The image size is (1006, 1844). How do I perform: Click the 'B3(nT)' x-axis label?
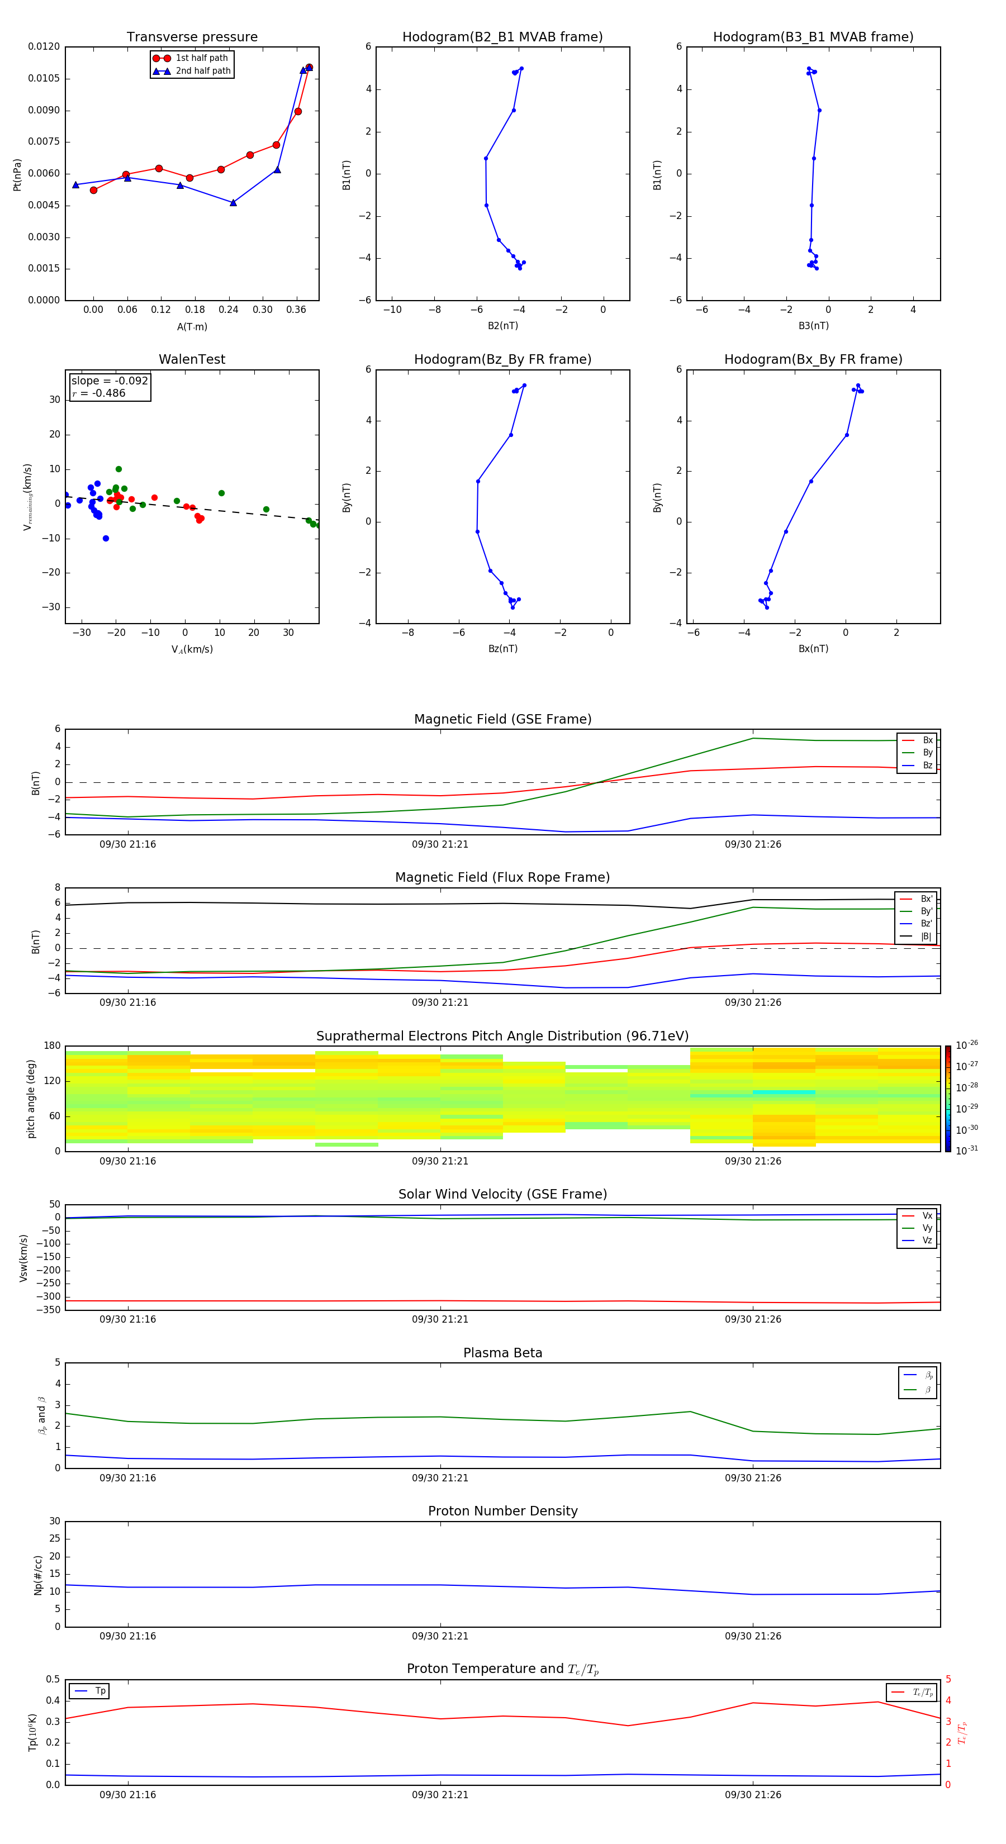tap(813, 326)
